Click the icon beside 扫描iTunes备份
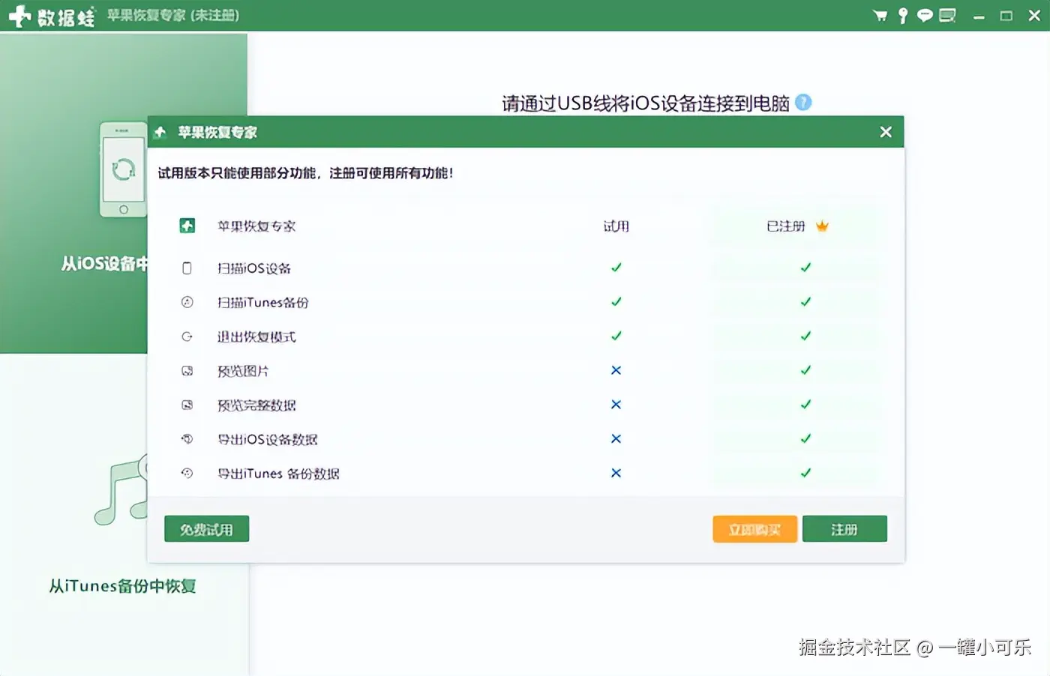The width and height of the screenshot is (1050, 676). click(187, 302)
